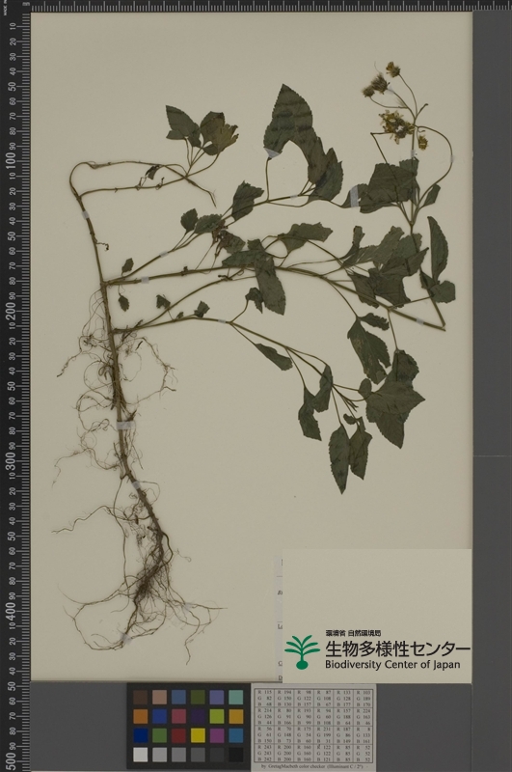Image resolution: width=512 pixels, height=772 pixels.
Task: Click the green palm tree logo icon
Action: pos(303,651)
